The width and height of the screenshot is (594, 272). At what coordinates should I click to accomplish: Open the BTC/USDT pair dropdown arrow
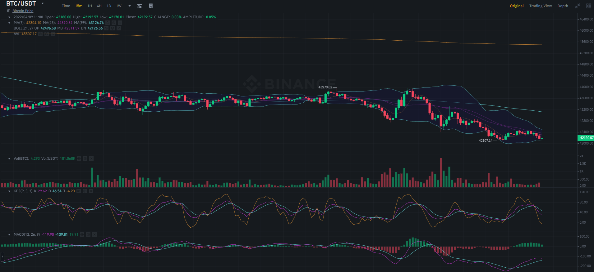(43, 3)
